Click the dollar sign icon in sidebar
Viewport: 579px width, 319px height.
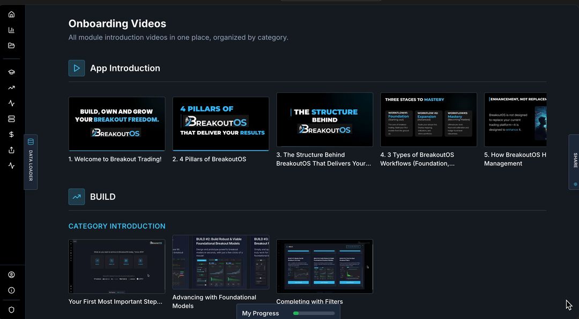[x=11, y=135]
